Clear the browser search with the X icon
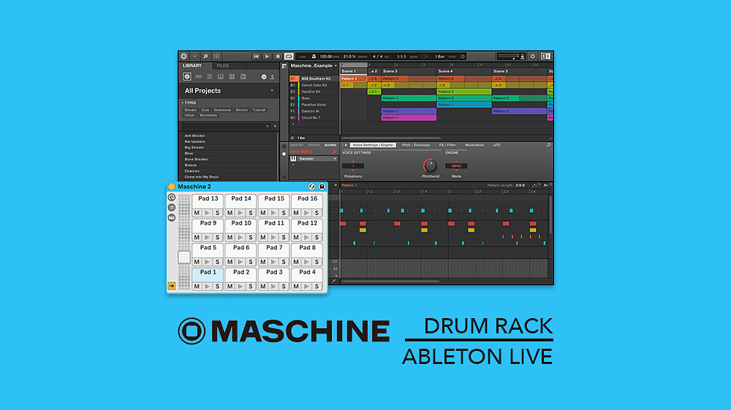 [267, 126]
